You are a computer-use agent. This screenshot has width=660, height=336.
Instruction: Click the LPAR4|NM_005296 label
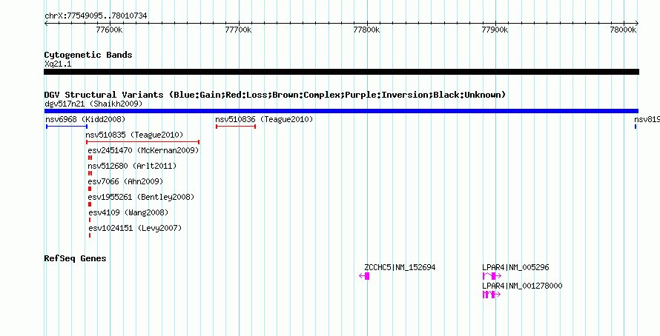pyautogui.click(x=515, y=267)
